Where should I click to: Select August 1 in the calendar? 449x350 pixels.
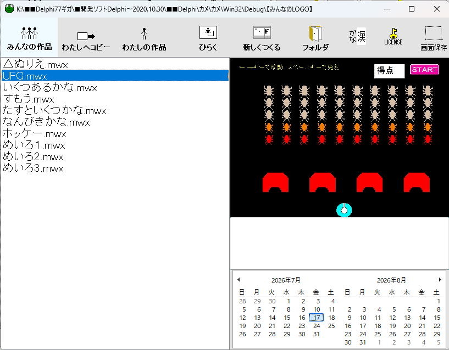[438, 301]
